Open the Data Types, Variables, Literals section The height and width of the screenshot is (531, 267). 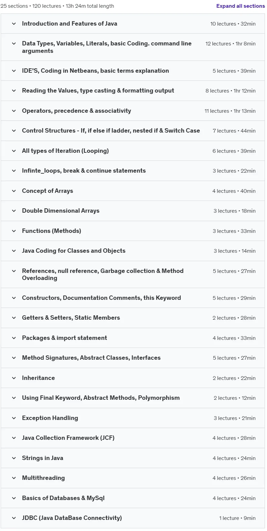[133, 47]
